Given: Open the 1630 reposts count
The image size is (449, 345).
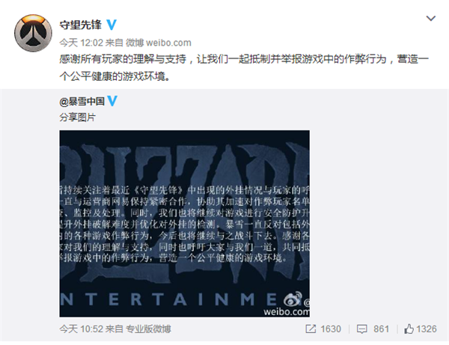Looking at the screenshot, I should (331, 329).
